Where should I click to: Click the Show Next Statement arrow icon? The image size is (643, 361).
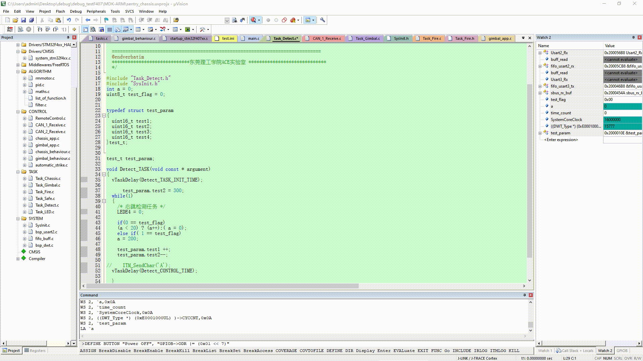click(74, 29)
